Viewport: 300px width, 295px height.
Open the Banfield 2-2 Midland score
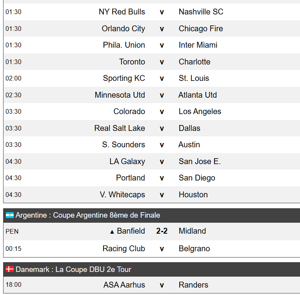(162, 231)
